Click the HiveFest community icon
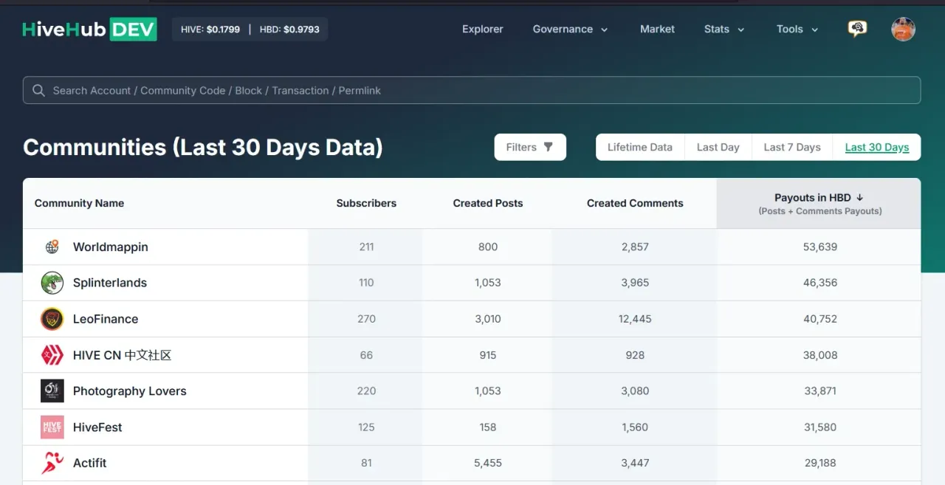The height and width of the screenshot is (485, 945). click(52, 427)
